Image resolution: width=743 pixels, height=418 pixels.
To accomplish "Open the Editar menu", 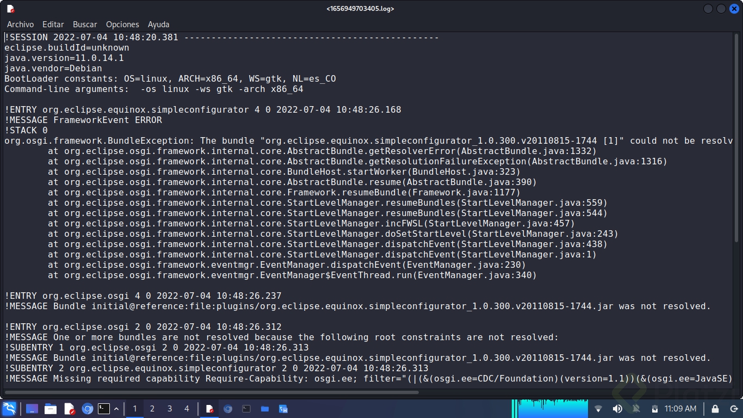I will click(x=53, y=24).
